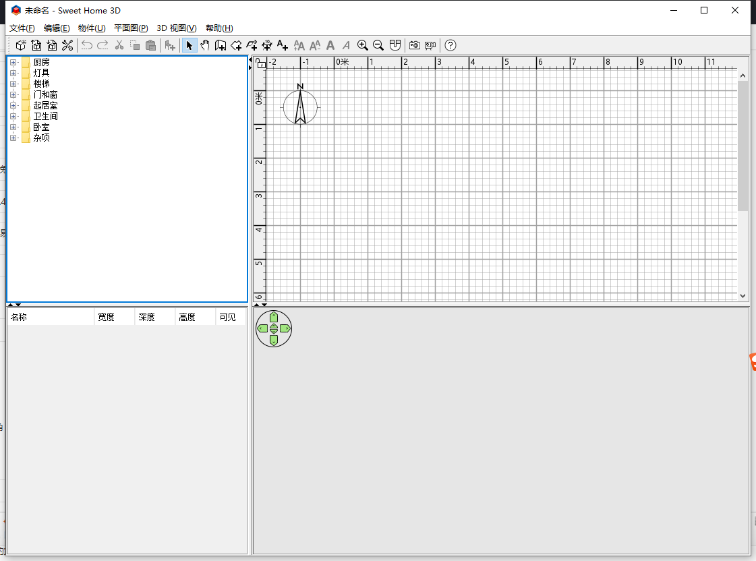Toggle italic text style button
The width and height of the screenshot is (756, 561).
(x=346, y=45)
